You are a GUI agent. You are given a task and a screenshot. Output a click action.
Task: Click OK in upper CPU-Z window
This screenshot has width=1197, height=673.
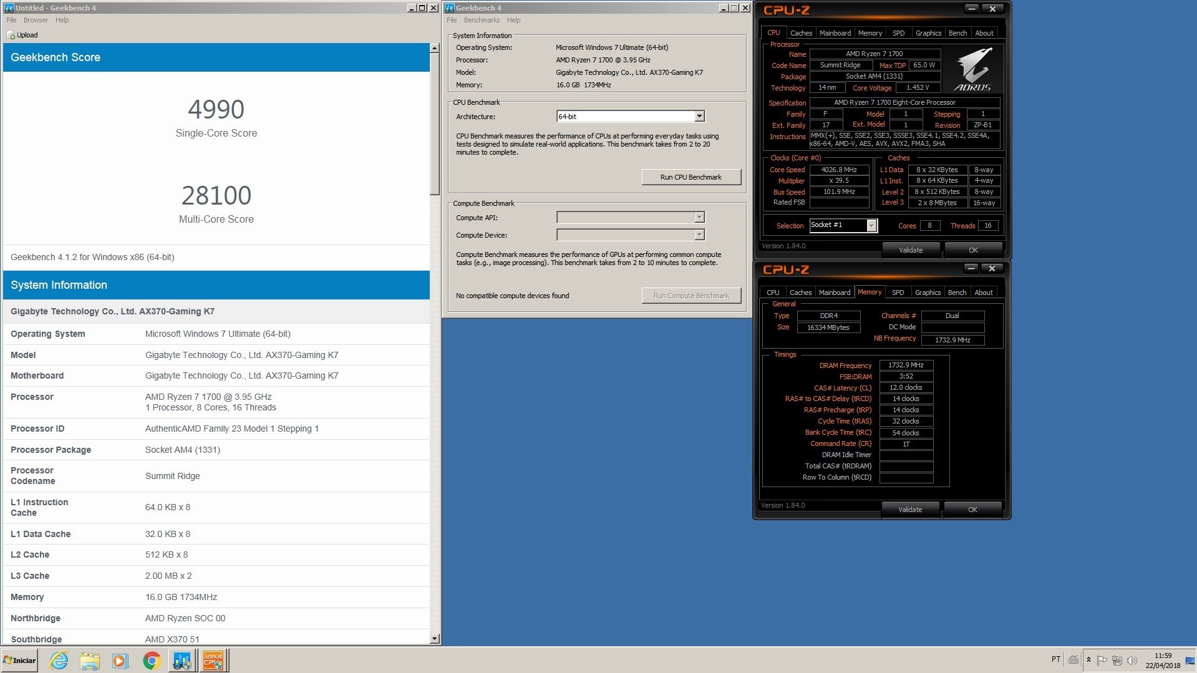(973, 250)
